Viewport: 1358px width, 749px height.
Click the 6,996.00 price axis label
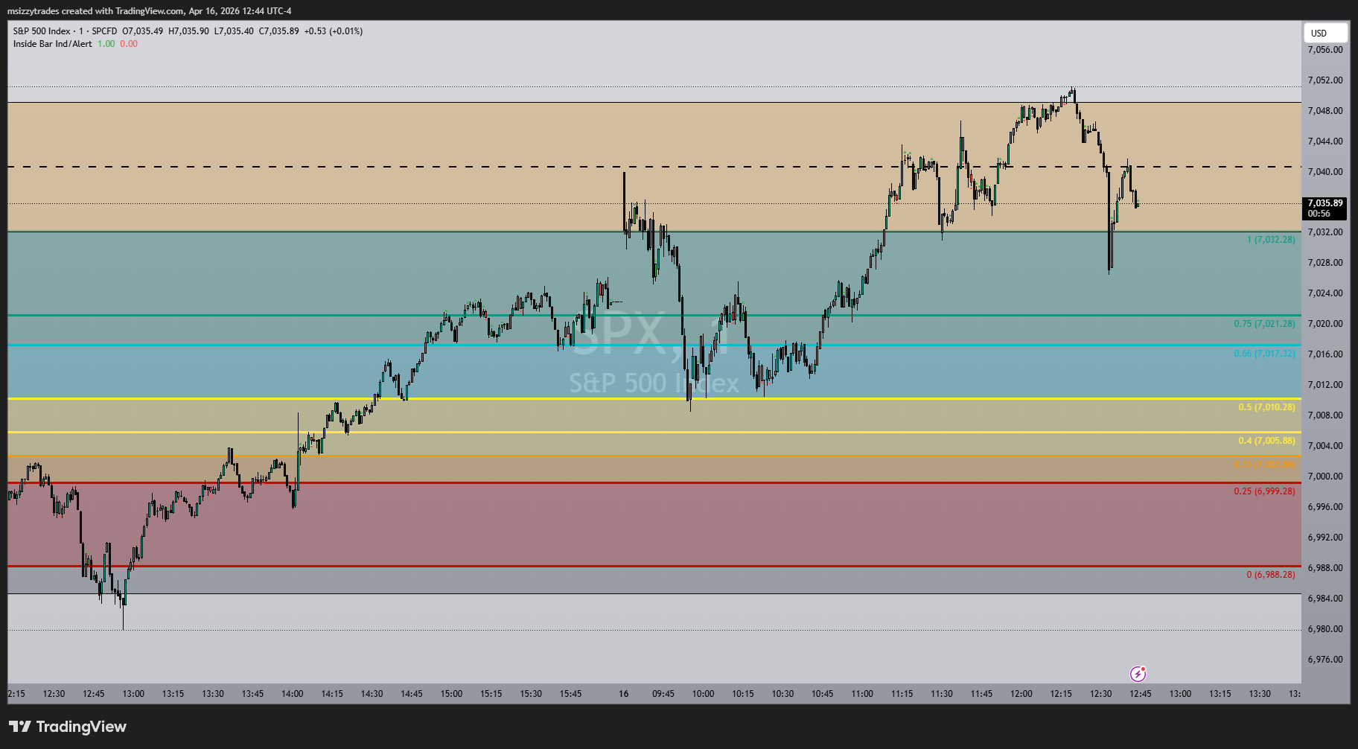coord(1325,507)
